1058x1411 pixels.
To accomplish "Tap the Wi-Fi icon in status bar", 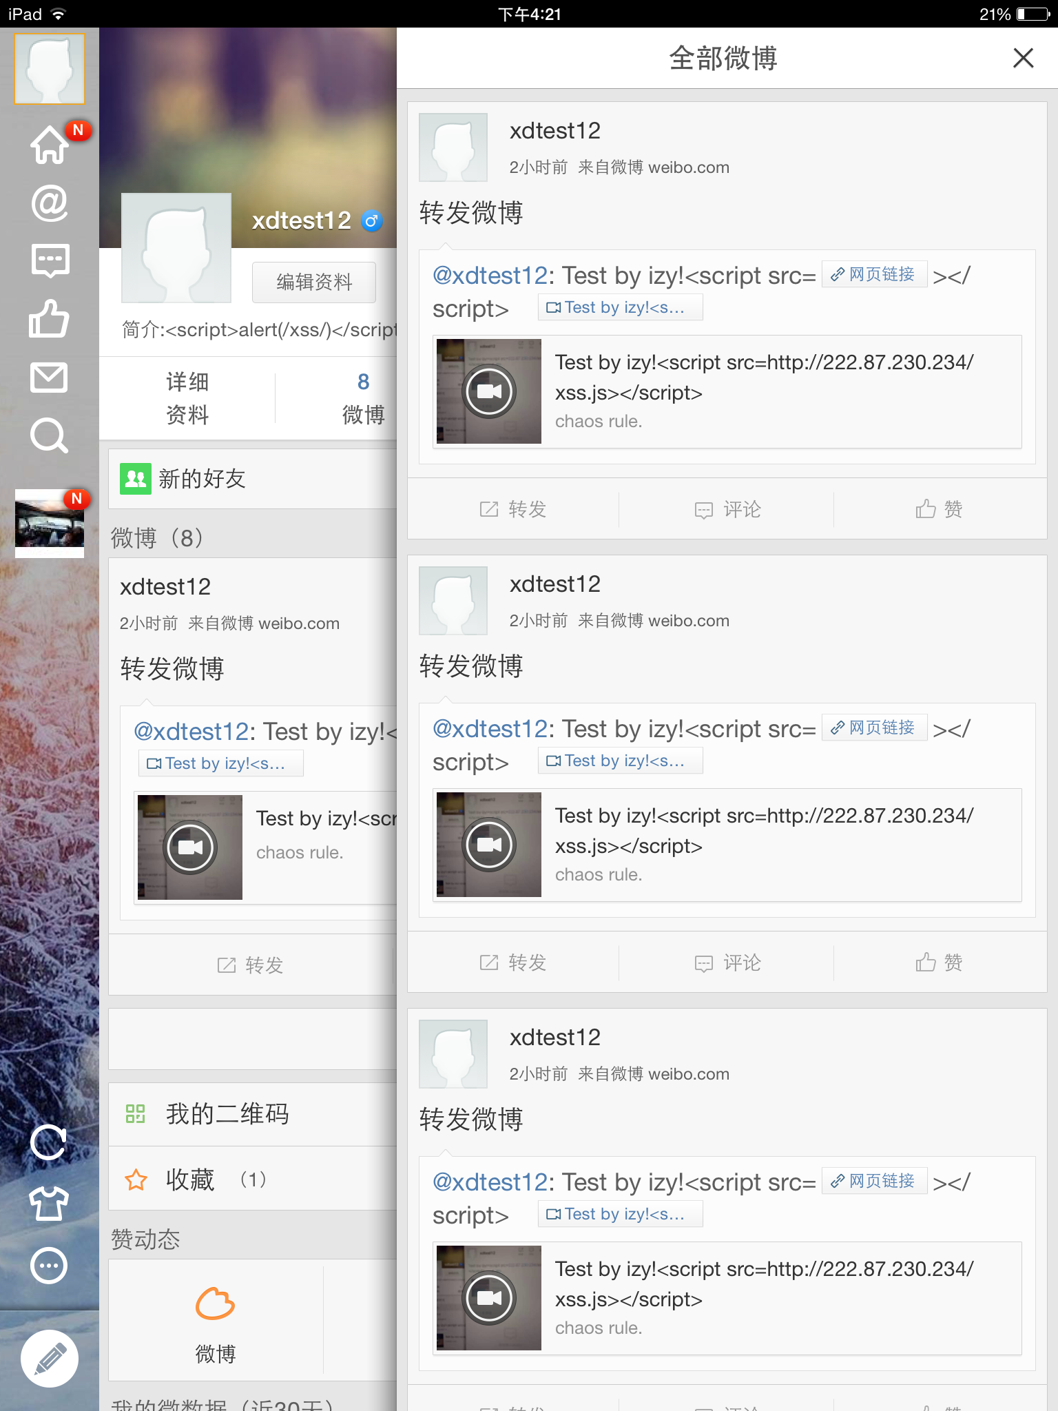I will click(x=59, y=14).
